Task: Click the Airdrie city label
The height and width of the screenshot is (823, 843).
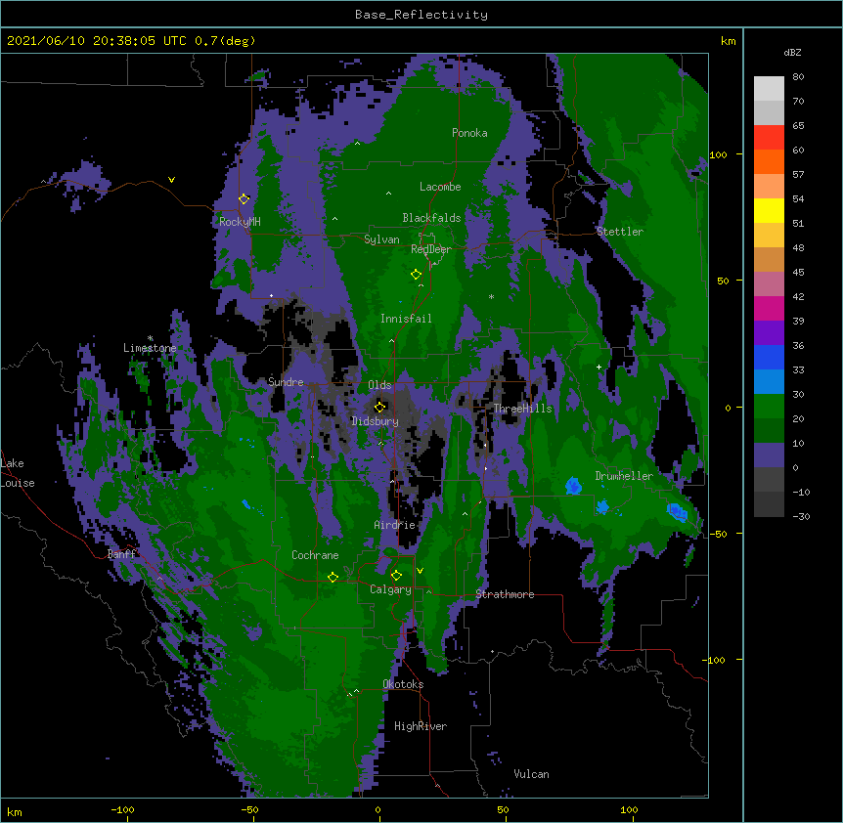Action: point(394,525)
